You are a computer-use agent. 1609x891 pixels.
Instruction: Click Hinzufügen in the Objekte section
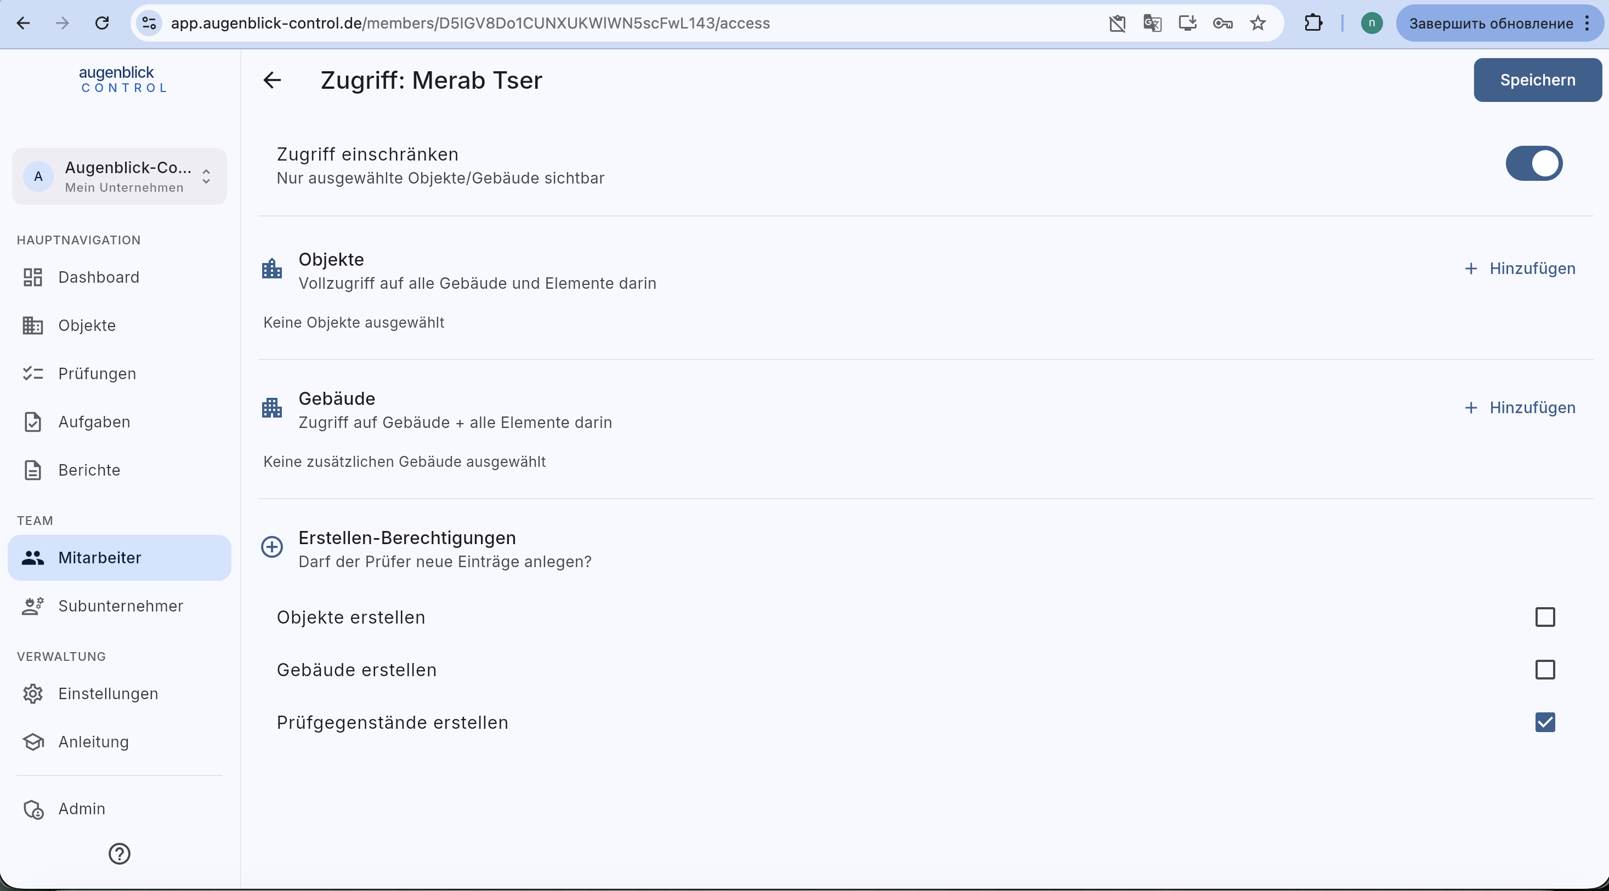[x=1520, y=269]
